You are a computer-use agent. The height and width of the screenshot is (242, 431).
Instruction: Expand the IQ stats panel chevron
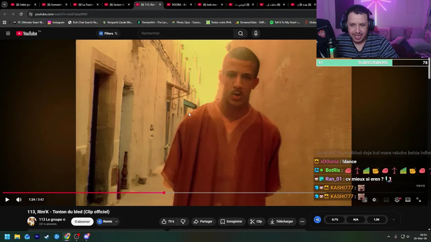(x=394, y=219)
